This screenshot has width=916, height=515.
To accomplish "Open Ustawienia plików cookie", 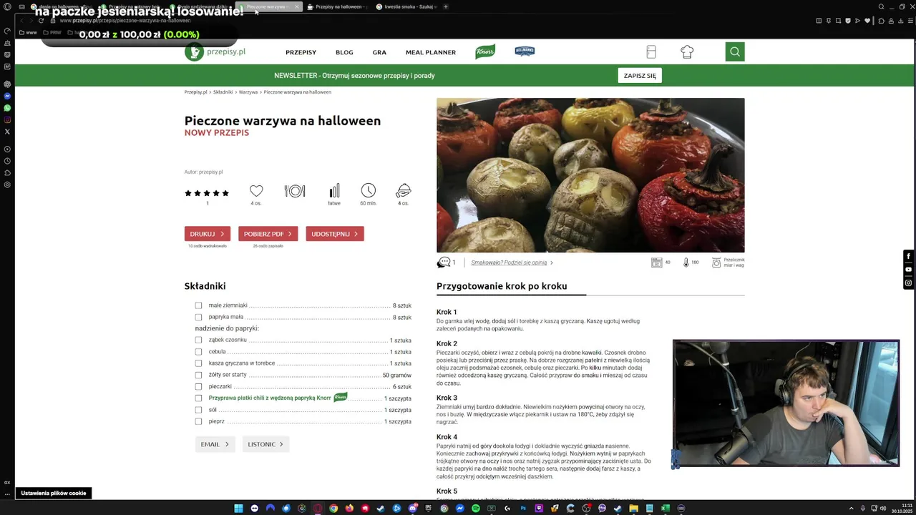I will coord(54,493).
